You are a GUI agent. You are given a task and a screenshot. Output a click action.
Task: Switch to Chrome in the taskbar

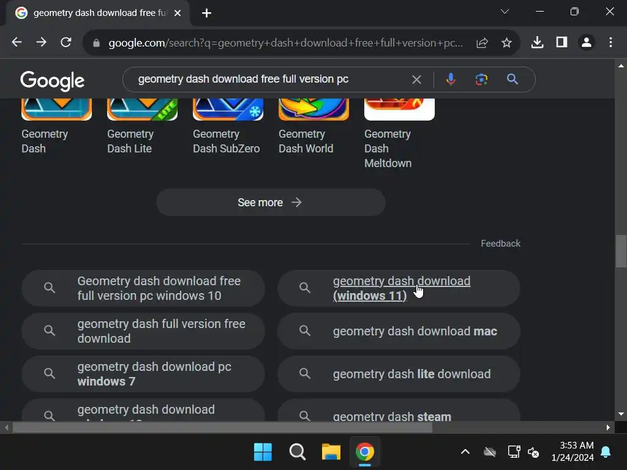365,452
